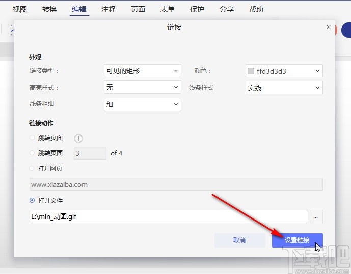Click the 取消 button
351x274 pixels.
[240, 240]
